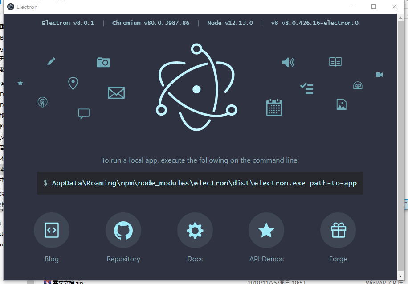Viewport: 408px width, 284px height.
Task: Click the speaker volume icon
Action: point(288,62)
